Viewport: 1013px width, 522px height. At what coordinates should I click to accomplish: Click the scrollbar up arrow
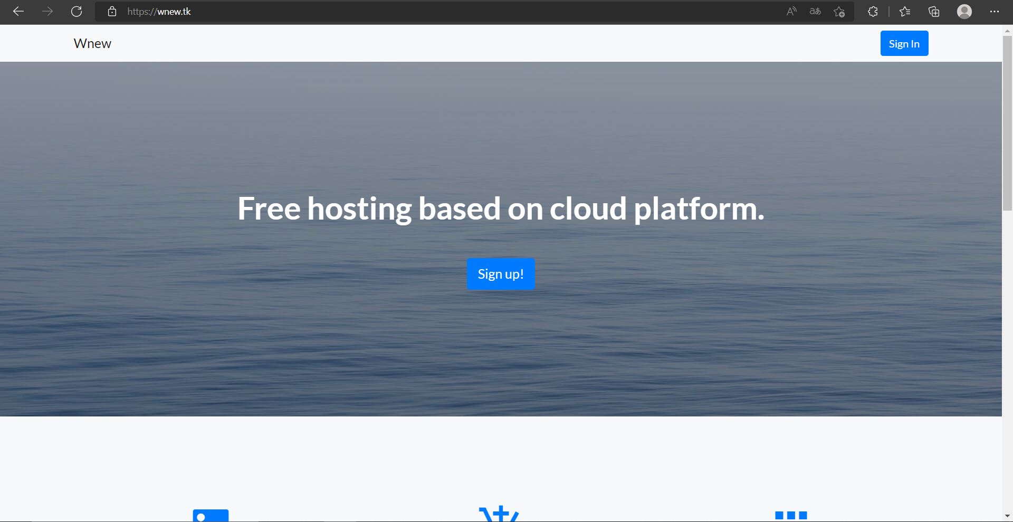point(1007,31)
